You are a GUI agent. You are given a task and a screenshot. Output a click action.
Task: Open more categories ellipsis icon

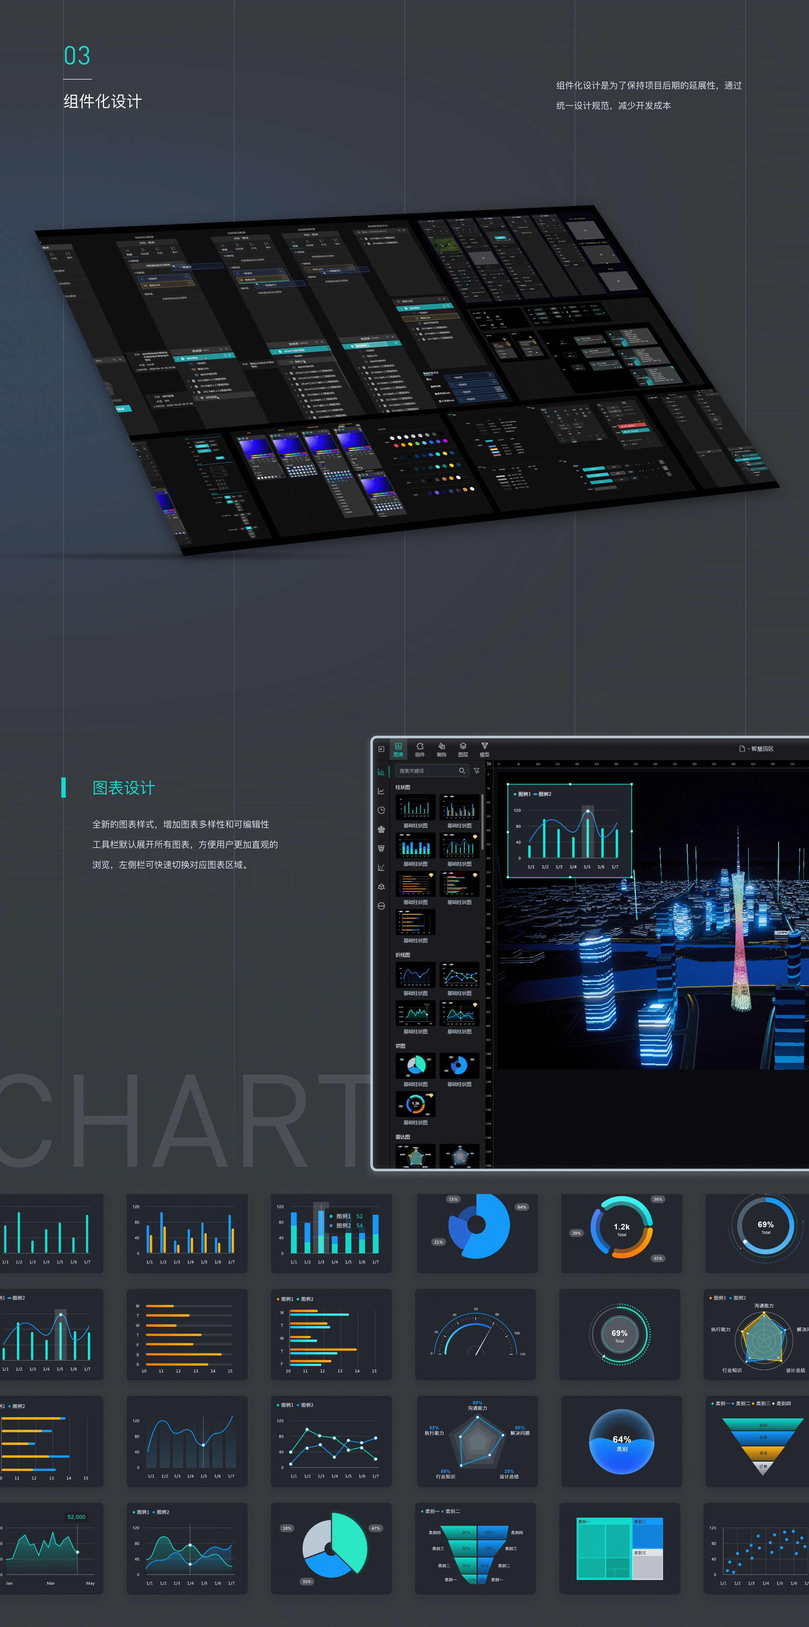[x=381, y=906]
